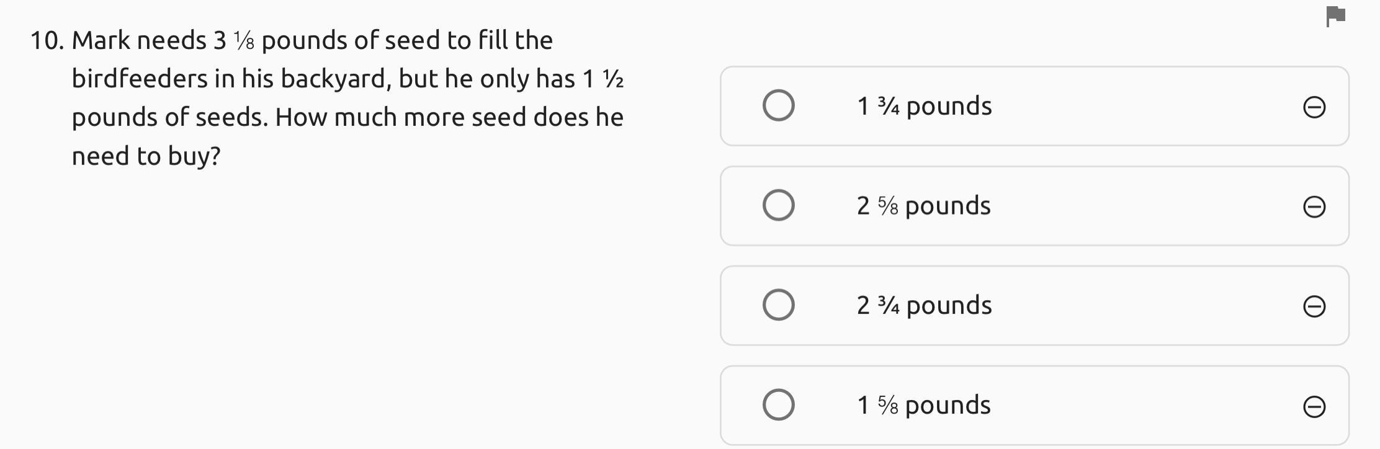Choose the 2 ⅝ pounds radio button
Viewport: 1380px width, 449px height.
(778, 205)
